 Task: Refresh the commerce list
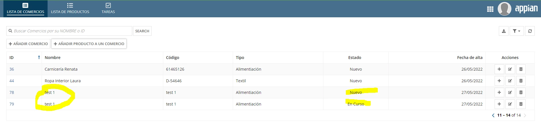pyautogui.click(x=530, y=31)
